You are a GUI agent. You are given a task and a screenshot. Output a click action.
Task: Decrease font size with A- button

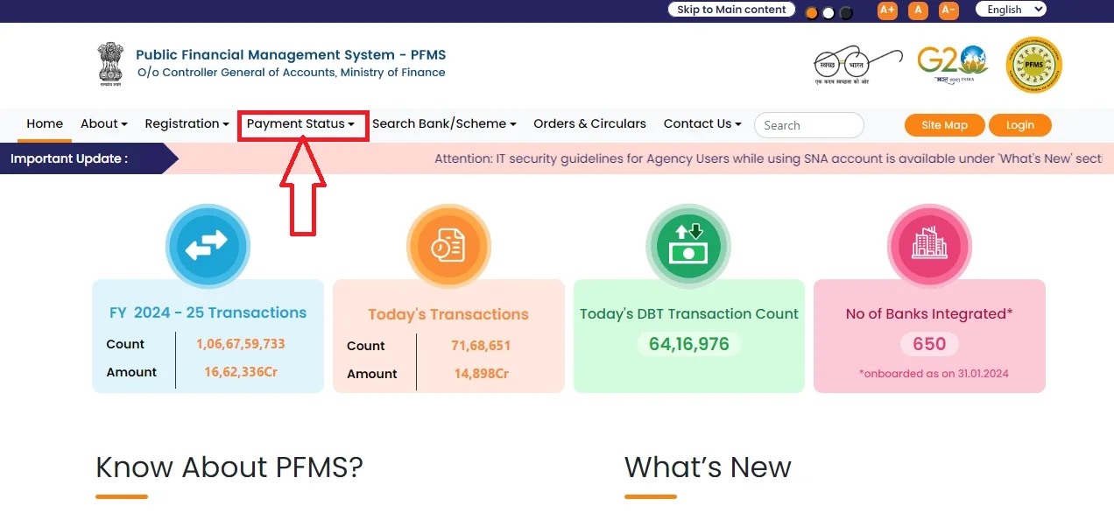[x=948, y=11]
